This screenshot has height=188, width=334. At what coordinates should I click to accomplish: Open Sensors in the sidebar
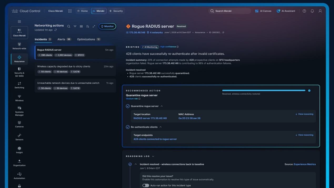pyautogui.click(x=19, y=137)
